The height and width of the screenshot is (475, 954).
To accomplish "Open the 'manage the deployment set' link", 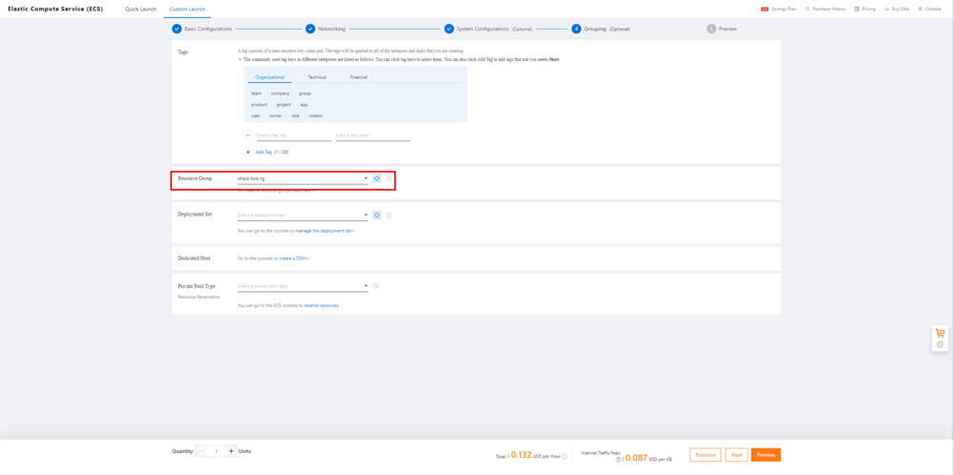I will (325, 231).
